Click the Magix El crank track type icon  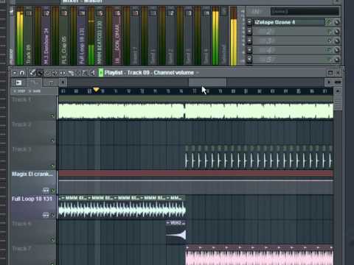point(46,190)
